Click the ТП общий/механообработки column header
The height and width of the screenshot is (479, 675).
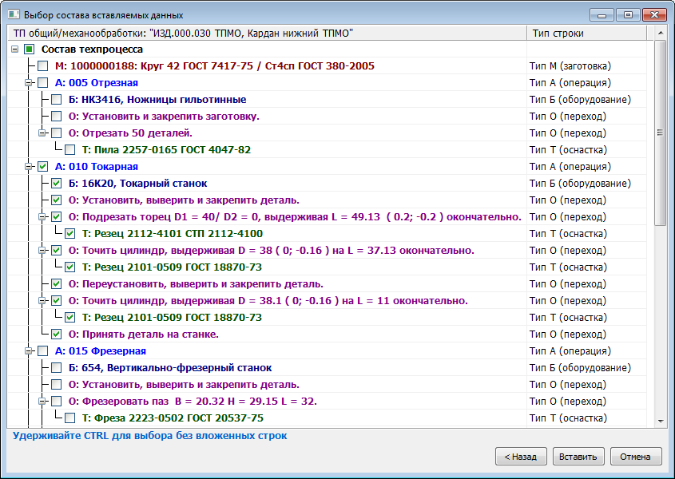point(264,34)
